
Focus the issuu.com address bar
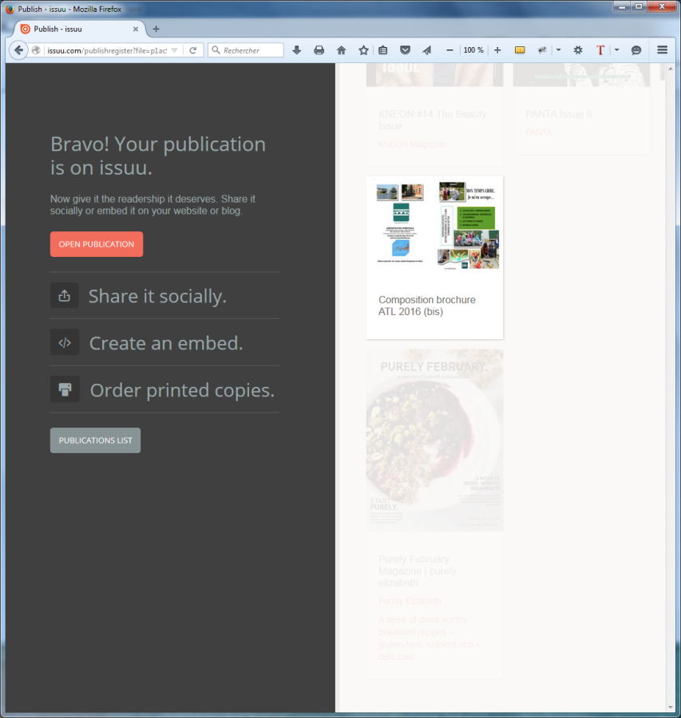click(107, 50)
